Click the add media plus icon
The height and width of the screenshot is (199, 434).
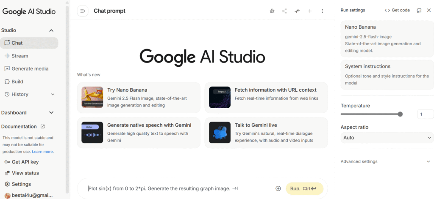[278, 188]
